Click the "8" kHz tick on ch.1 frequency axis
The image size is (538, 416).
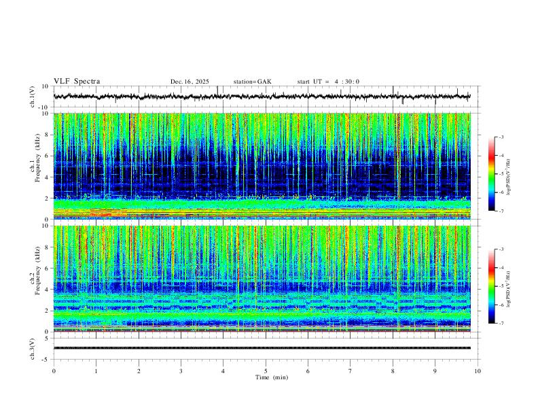click(48, 135)
